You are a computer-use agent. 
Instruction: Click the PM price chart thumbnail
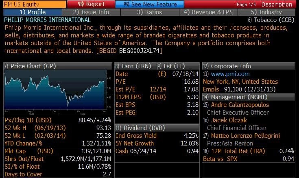[x=58, y=93]
